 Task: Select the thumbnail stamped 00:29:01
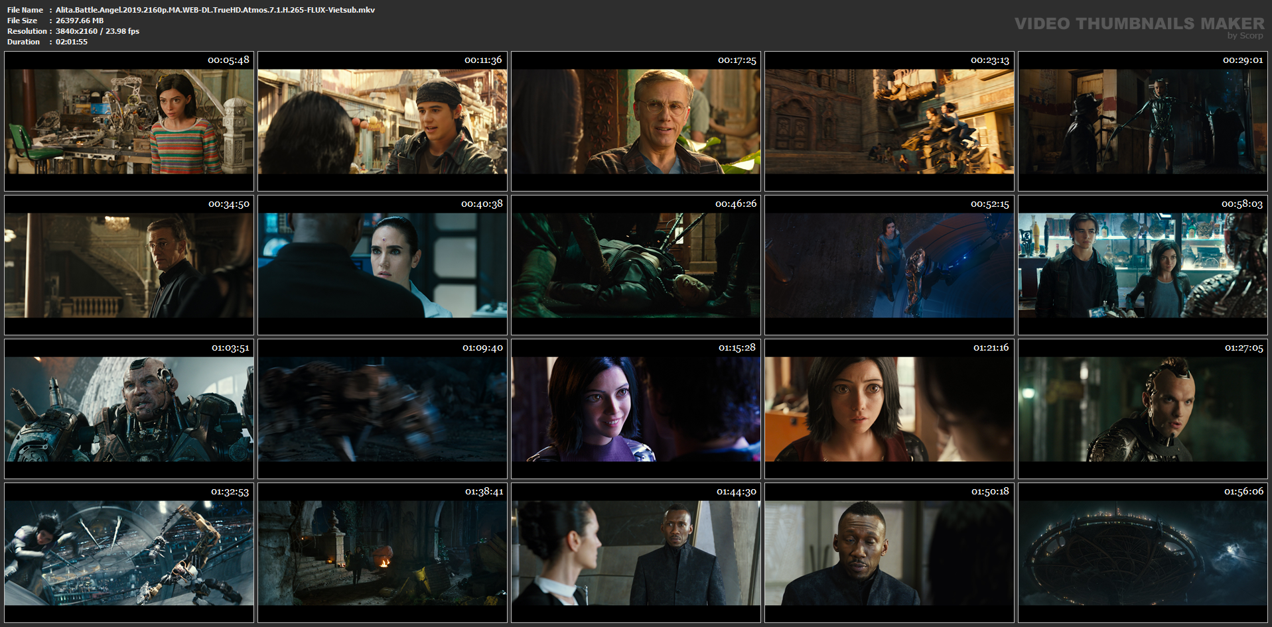(1143, 121)
